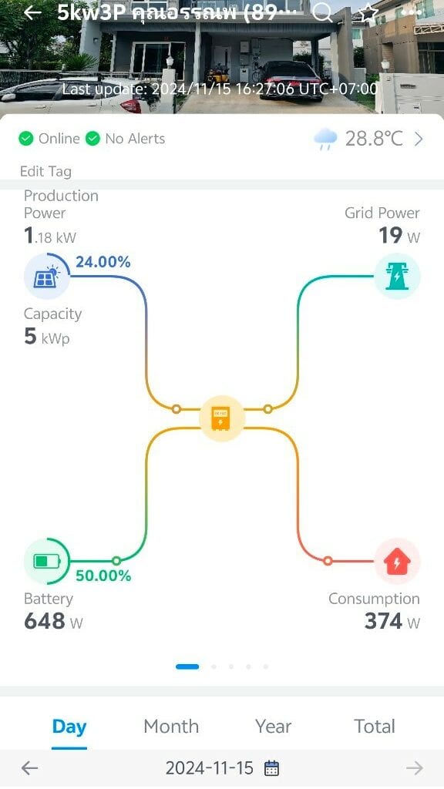Favorite this plant with star icon
444x789 pixels.
pos(368,12)
